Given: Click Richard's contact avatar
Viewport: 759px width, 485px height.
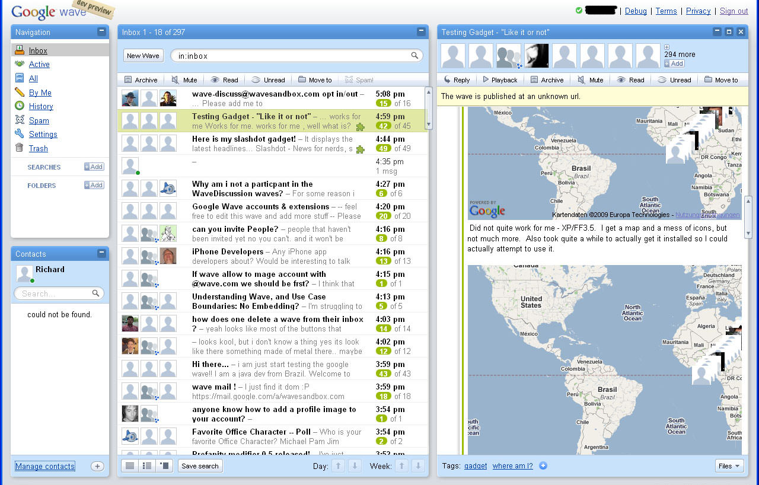Looking at the screenshot, I should pos(24,273).
